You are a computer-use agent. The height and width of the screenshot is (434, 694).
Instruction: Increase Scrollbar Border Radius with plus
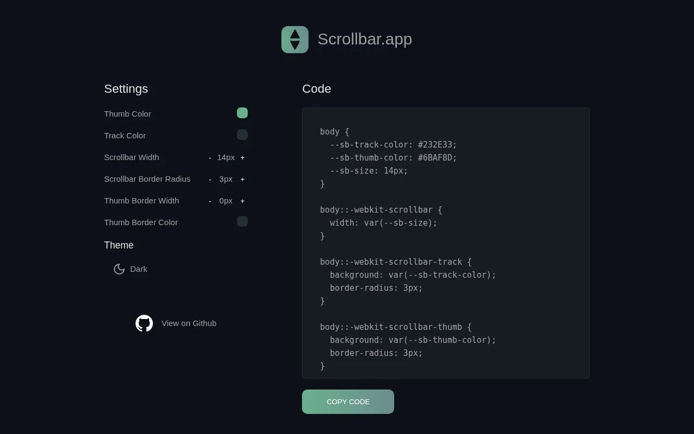(242, 180)
